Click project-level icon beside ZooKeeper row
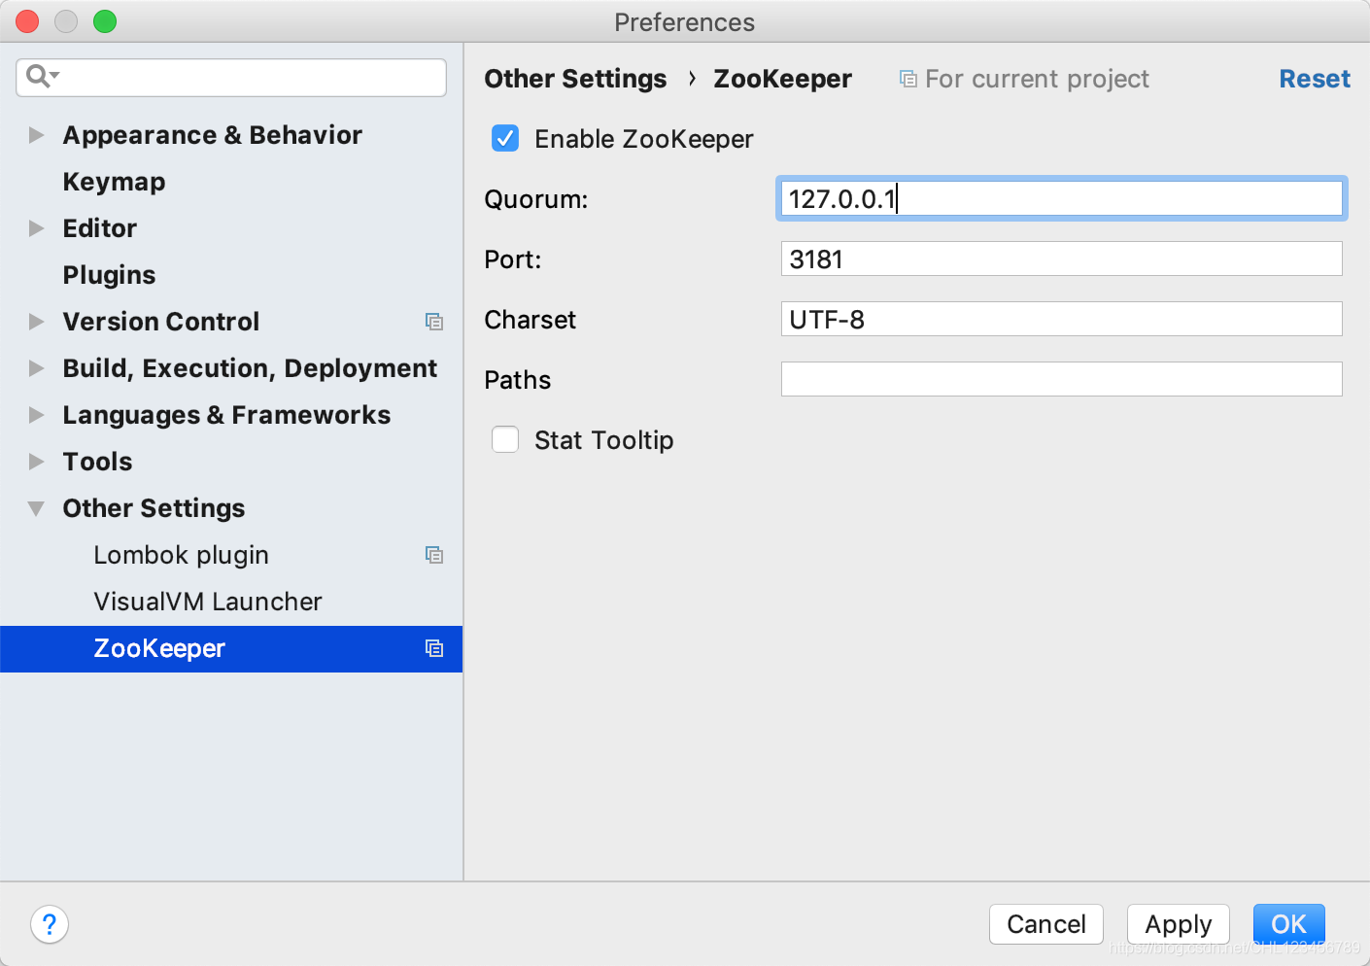This screenshot has width=1370, height=966. (x=434, y=648)
